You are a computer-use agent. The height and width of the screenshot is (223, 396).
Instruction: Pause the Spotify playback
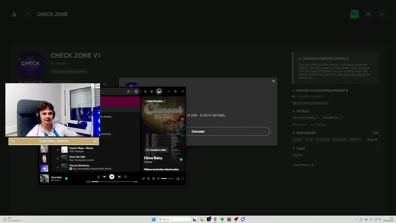(x=112, y=177)
